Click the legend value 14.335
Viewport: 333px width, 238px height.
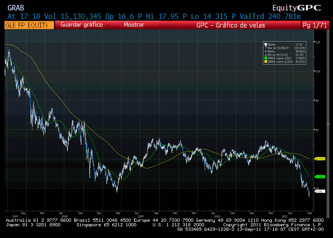pyautogui.click(x=300, y=55)
